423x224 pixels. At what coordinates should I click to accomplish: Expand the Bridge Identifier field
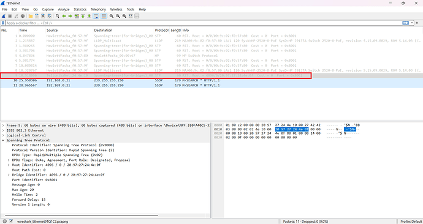click(9, 174)
